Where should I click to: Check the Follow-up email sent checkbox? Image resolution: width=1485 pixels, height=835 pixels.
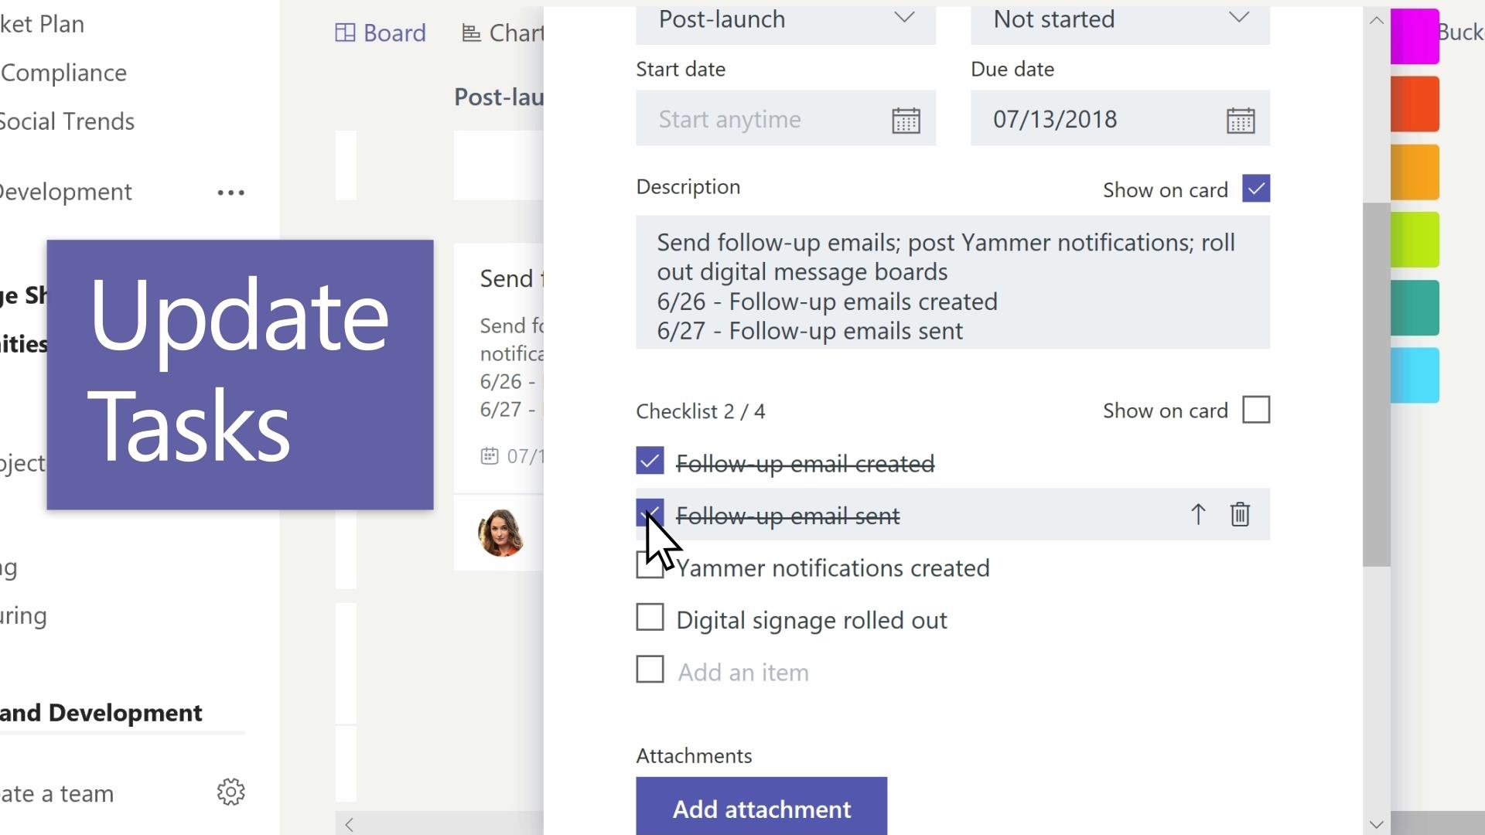pyautogui.click(x=650, y=515)
